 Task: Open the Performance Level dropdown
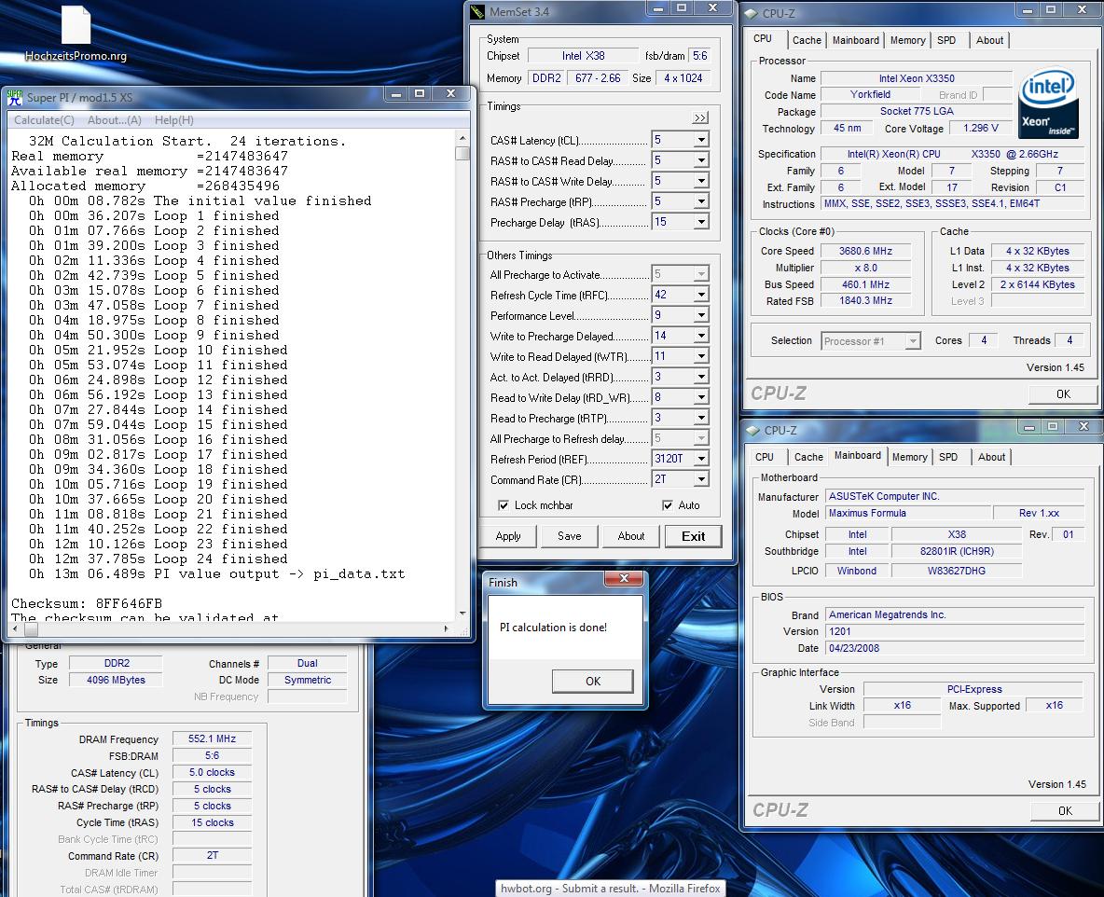coord(701,315)
